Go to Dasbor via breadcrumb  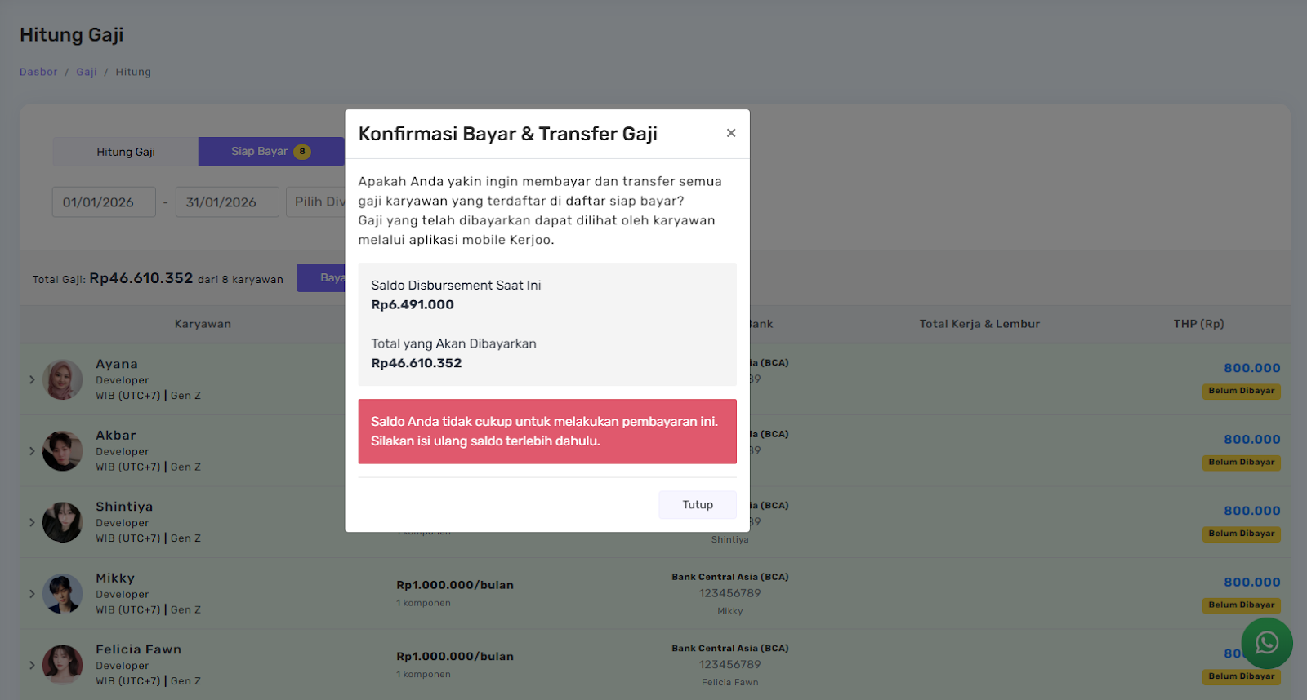(38, 72)
